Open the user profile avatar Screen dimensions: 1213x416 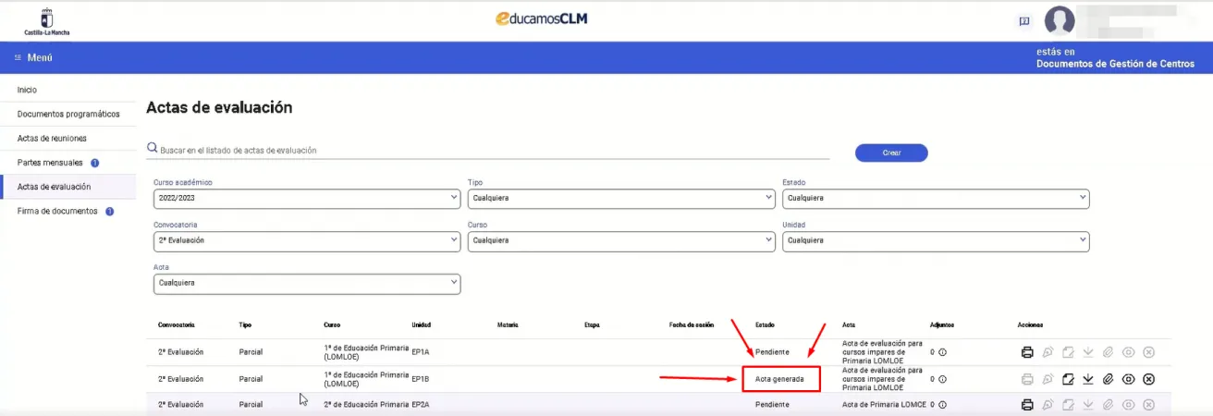1059,21
